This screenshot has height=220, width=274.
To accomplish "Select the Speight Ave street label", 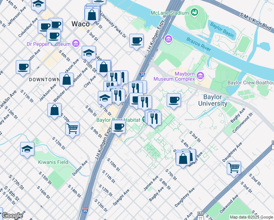I will pos(121,197).
